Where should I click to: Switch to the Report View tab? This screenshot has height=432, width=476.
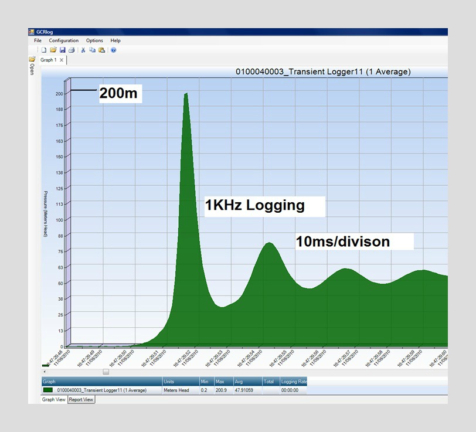click(81, 400)
